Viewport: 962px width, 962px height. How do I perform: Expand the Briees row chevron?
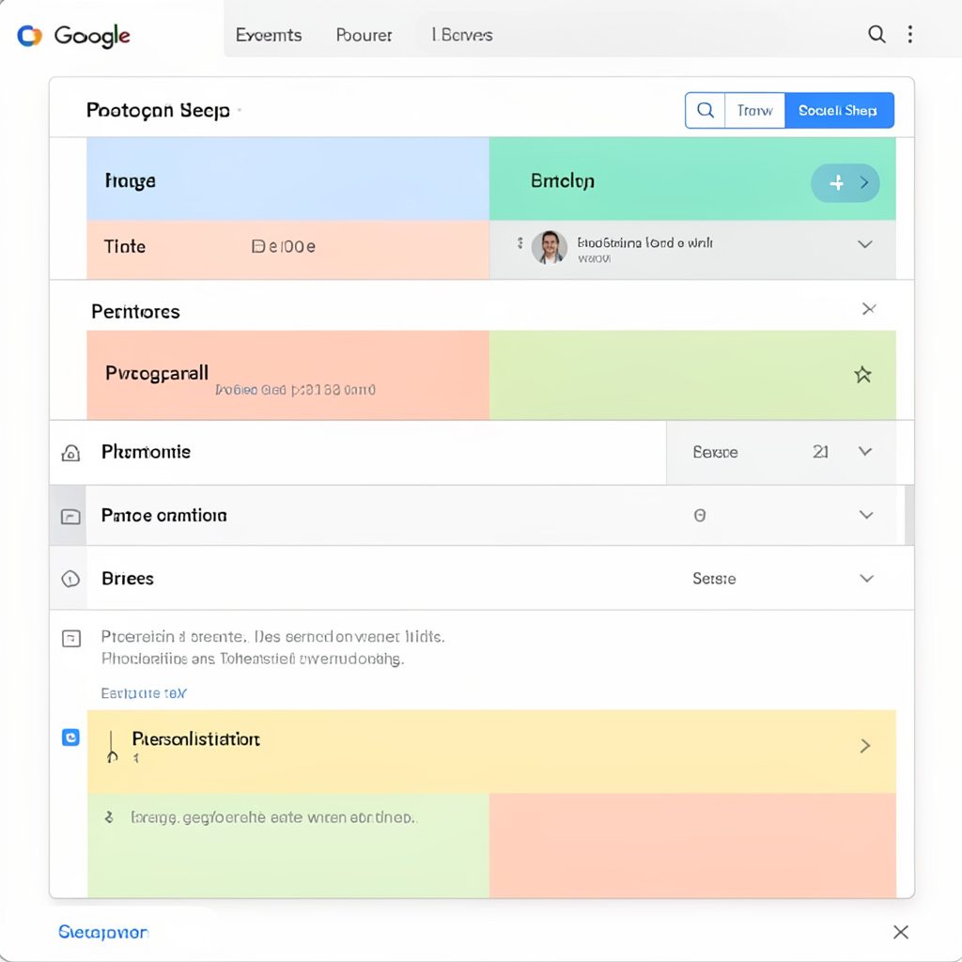pyautogui.click(x=866, y=578)
